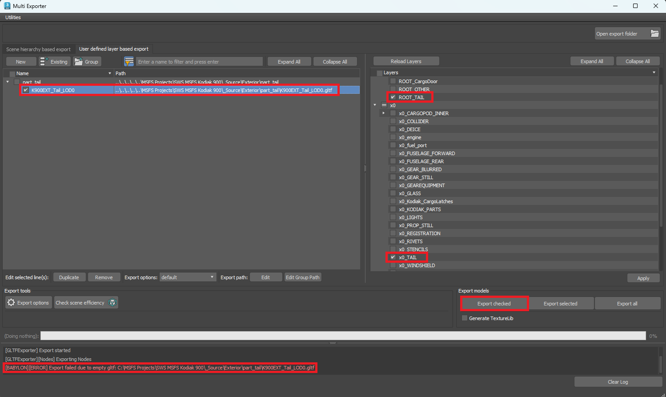Viewport: 666px width, 397px height.
Task: Click Expand All in layers panel
Action: point(592,61)
